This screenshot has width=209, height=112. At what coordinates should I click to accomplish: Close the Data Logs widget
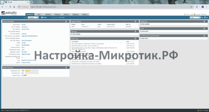(137, 31)
